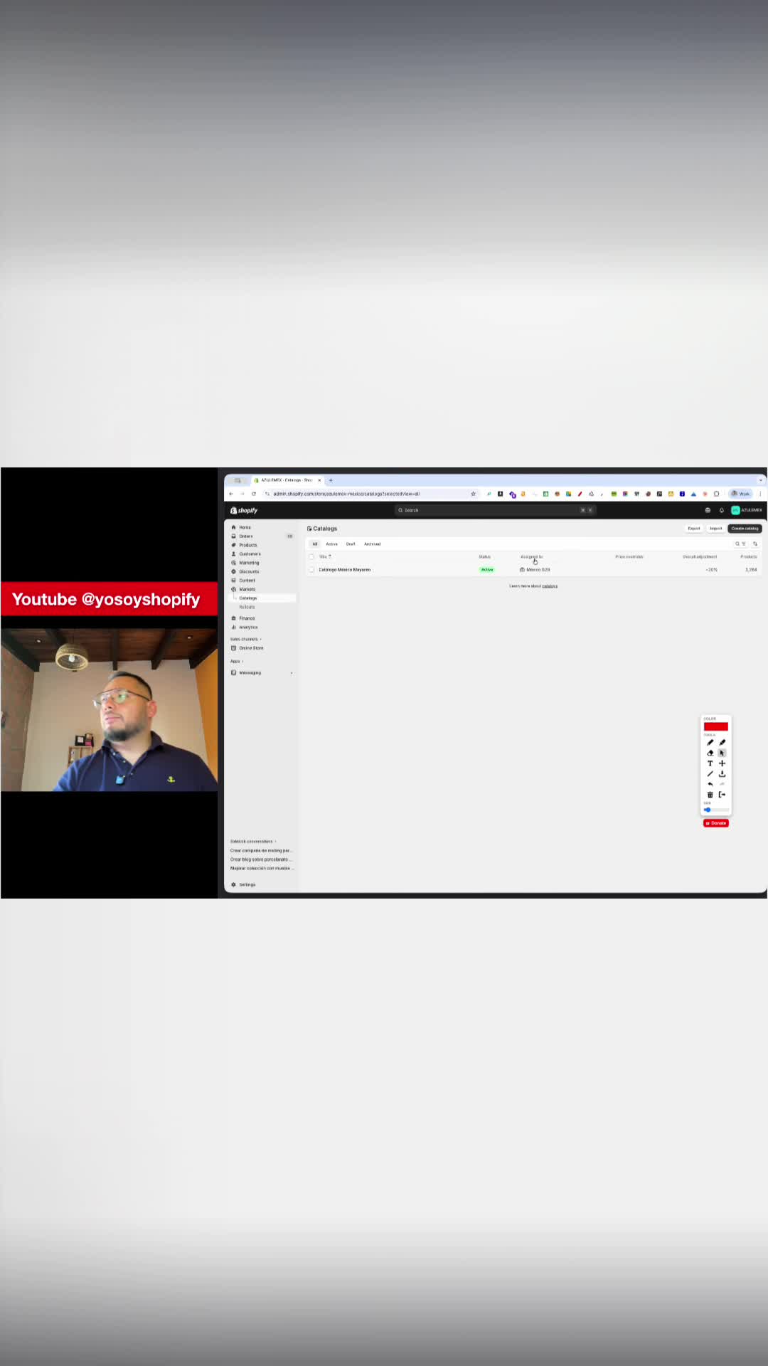Screen dimensions: 768x1366
Task: Open the red annotation color swatch
Action: [x=715, y=726]
